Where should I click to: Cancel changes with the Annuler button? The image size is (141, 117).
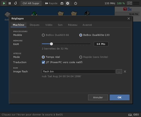tap(98, 97)
